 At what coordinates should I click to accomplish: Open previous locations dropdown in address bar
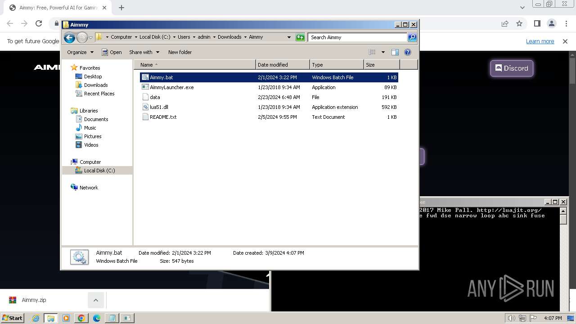pos(289,37)
